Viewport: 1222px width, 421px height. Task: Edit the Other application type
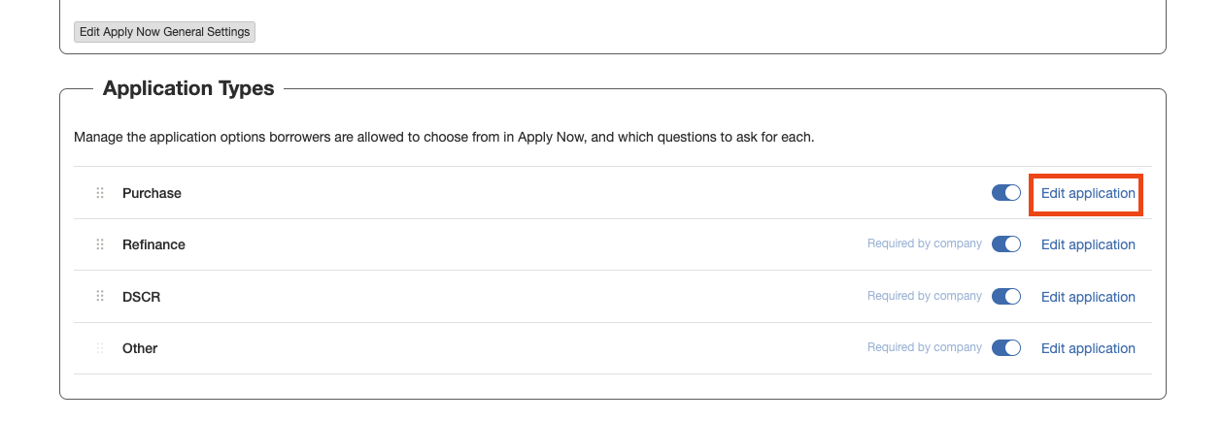pos(1088,348)
